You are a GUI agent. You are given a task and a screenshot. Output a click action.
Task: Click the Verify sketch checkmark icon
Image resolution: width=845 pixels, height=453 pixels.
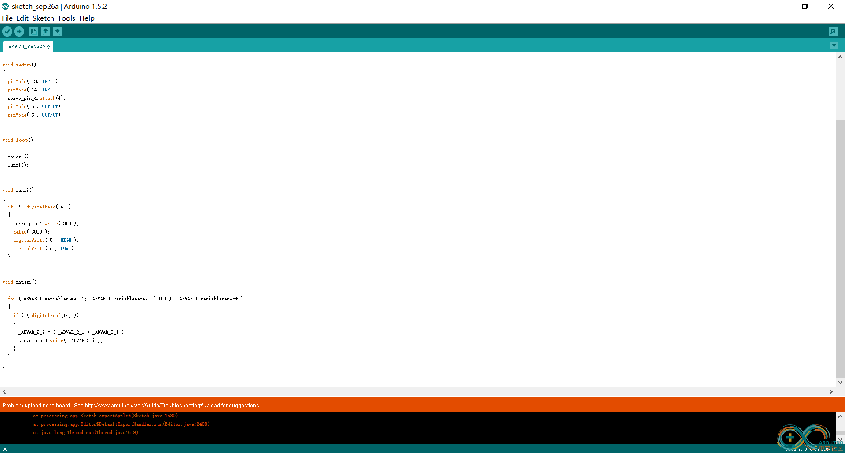click(x=7, y=31)
